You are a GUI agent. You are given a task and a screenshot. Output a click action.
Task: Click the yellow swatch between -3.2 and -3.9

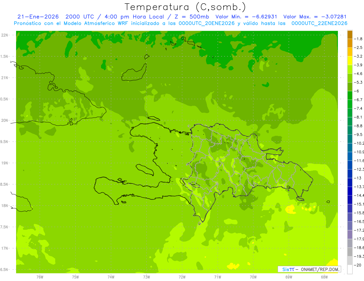tap(350, 61)
